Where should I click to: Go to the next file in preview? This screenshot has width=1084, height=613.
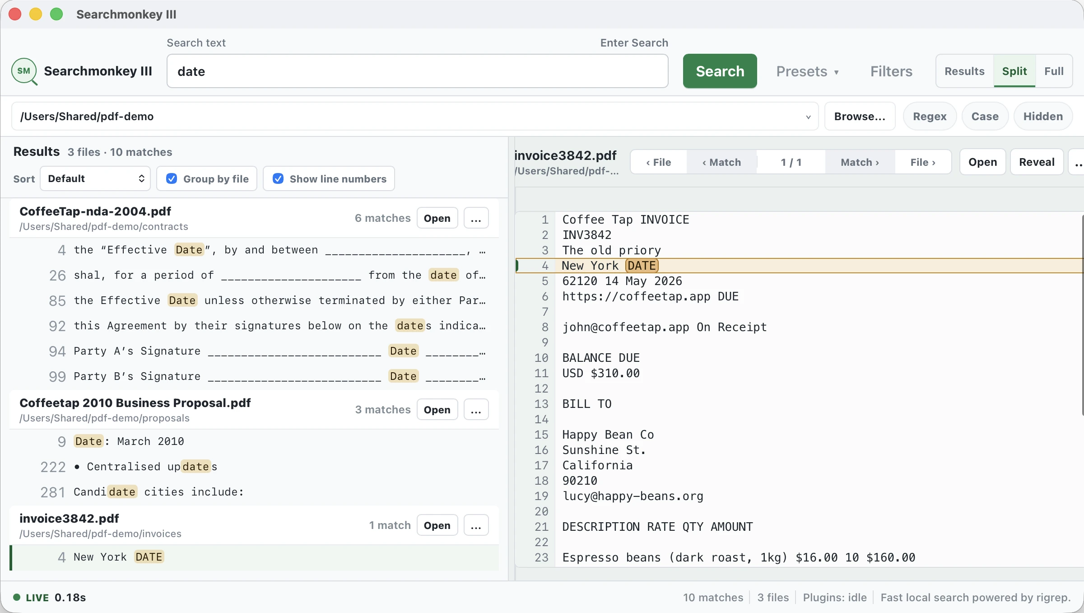click(x=923, y=162)
